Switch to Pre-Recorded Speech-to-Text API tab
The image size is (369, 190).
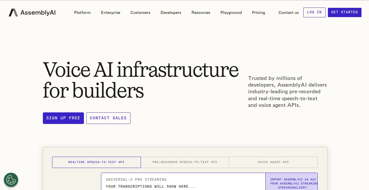pyautogui.click(x=185, y=162)
